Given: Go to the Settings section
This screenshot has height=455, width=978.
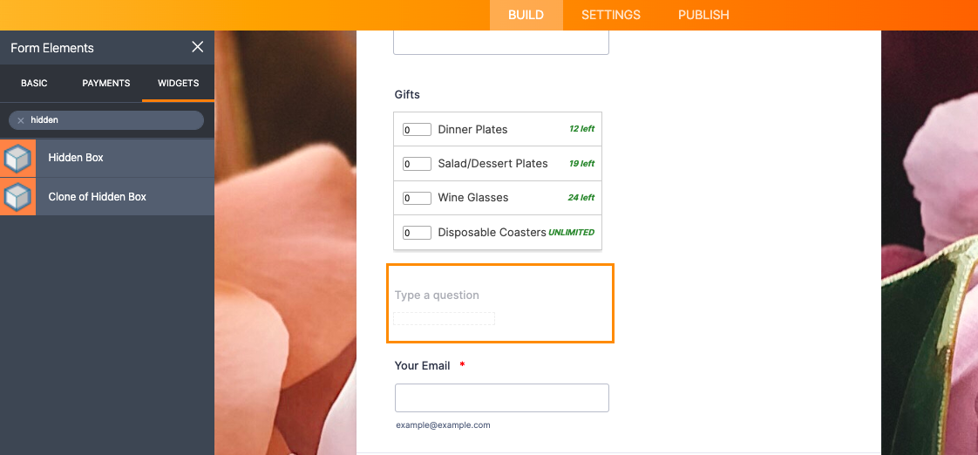Looking at the screenshot, I should coord(611,15).
